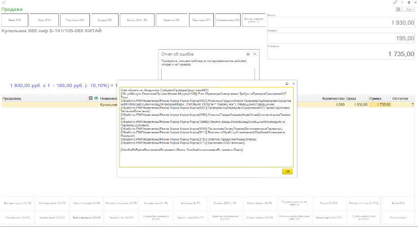Maximize the 'Отчет об ошибке' dialog
Image resolution: width=418 pixels, height=227 pixels.
tap(248, 54)
